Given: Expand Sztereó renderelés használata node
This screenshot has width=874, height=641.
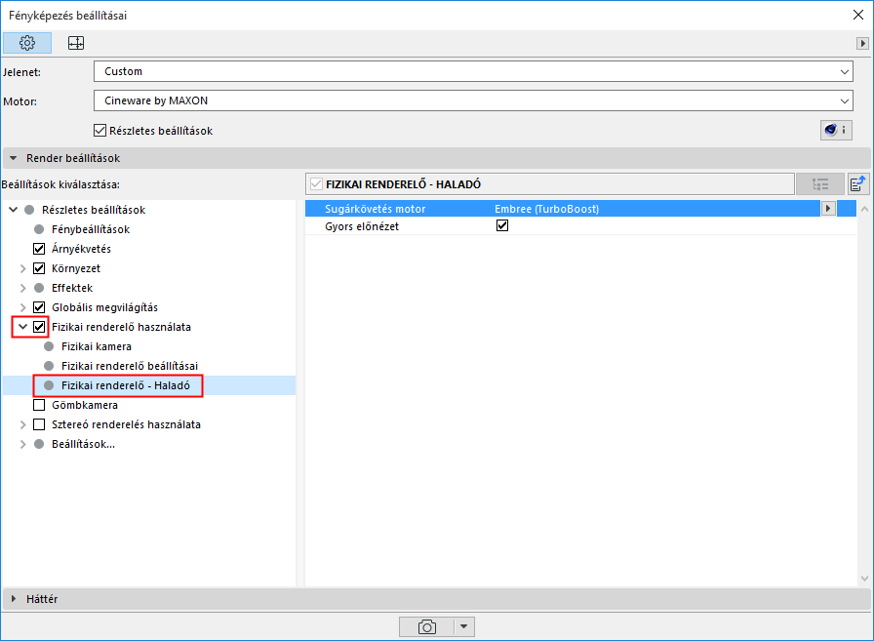Looking at the screenshot, I should coord(22,424).
